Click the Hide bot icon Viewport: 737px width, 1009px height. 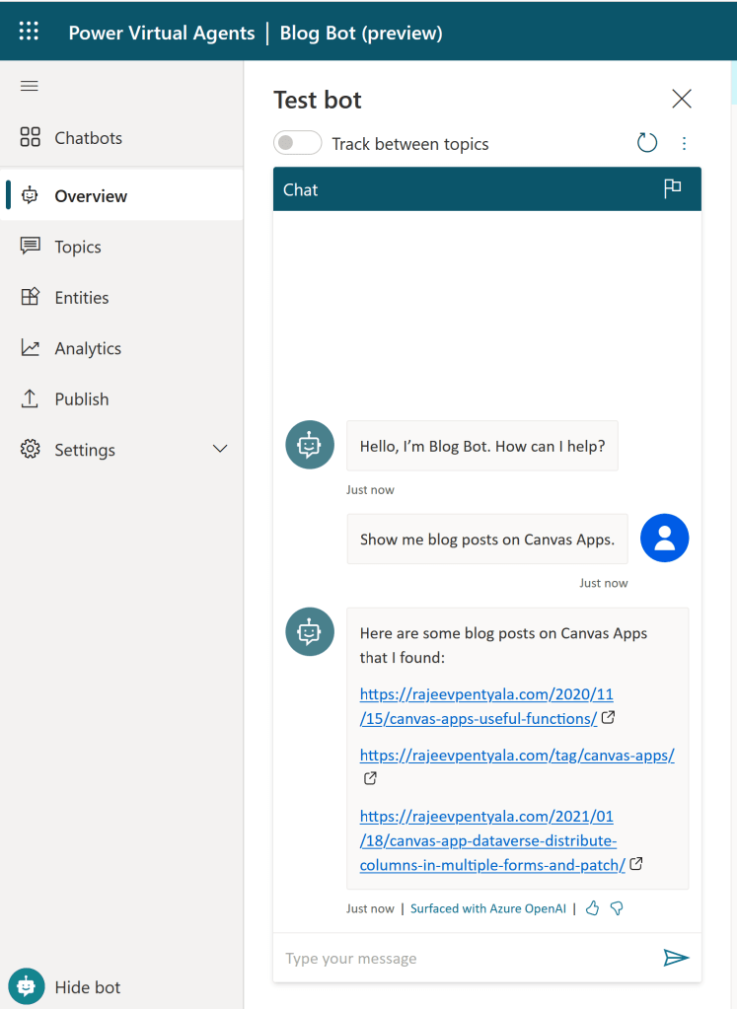pos(27,986)
